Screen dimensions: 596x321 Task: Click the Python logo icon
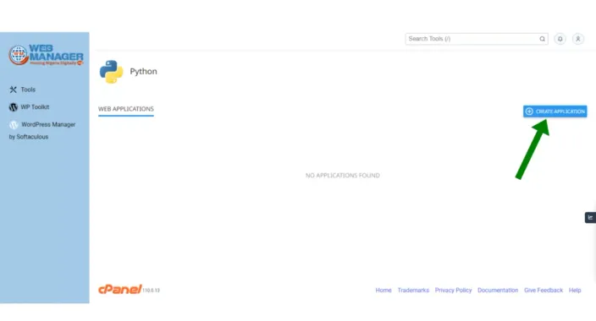[112, 71]
